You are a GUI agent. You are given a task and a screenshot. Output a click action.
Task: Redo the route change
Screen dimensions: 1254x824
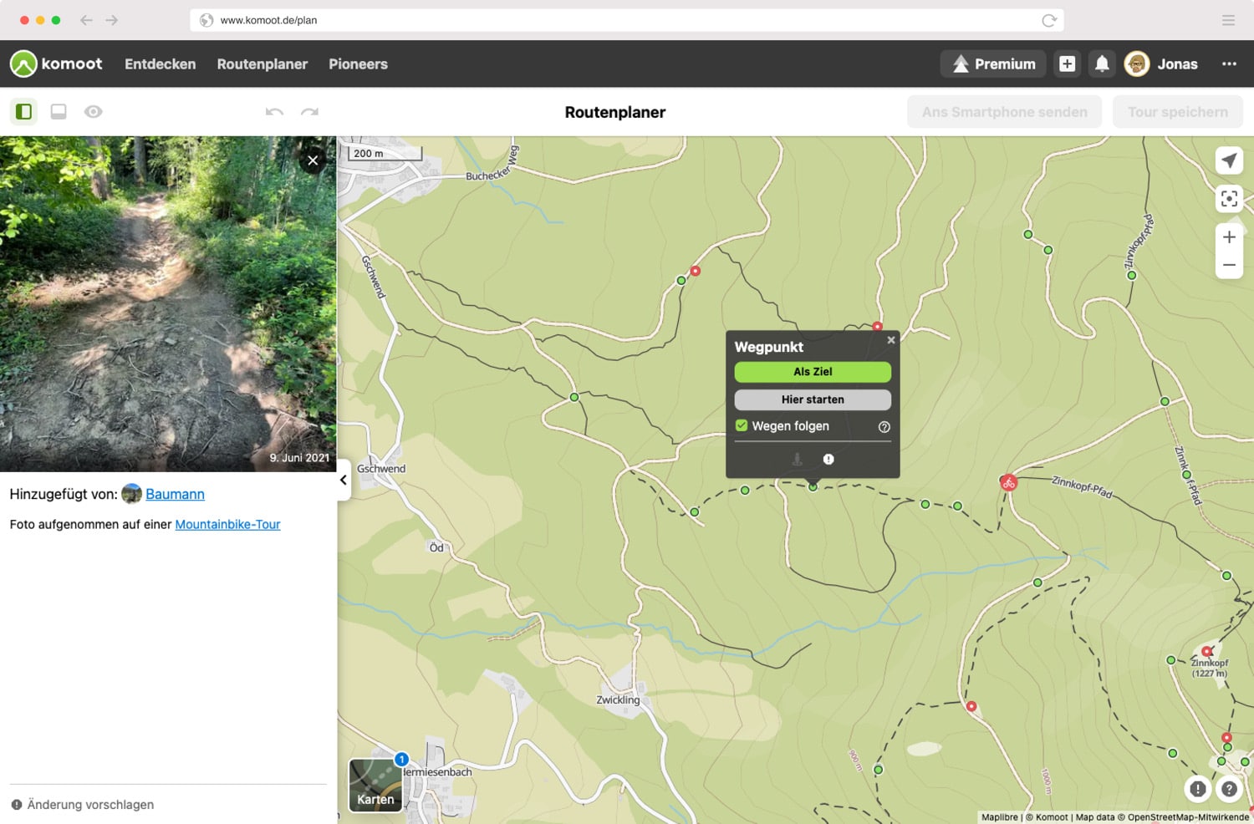tap(309, 112)
